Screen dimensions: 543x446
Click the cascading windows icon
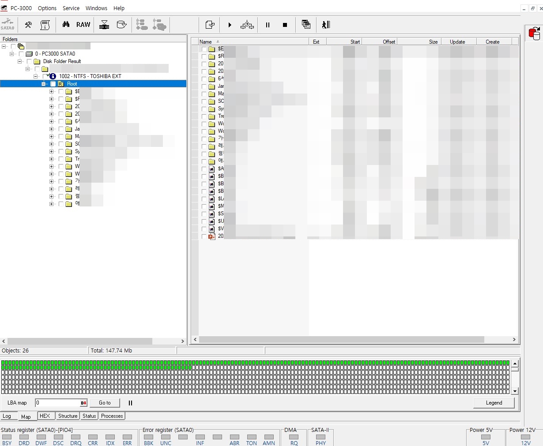click(306, 25)
